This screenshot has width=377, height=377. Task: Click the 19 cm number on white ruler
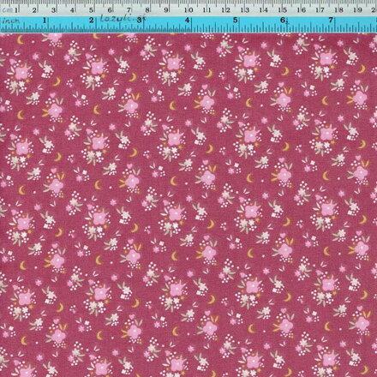357,10
